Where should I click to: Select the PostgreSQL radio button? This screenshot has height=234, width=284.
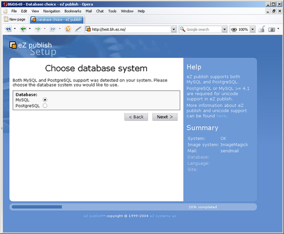(x=45, y=106)
